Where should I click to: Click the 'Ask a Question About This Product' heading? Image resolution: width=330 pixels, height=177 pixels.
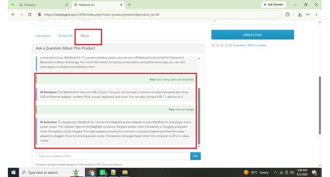(x=65, y=48)
